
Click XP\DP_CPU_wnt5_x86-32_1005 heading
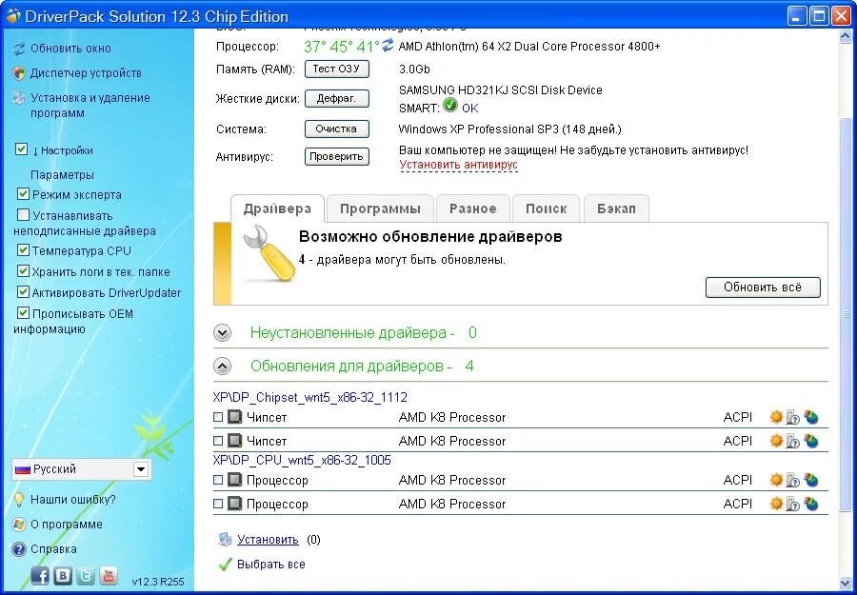coord(302,461)
